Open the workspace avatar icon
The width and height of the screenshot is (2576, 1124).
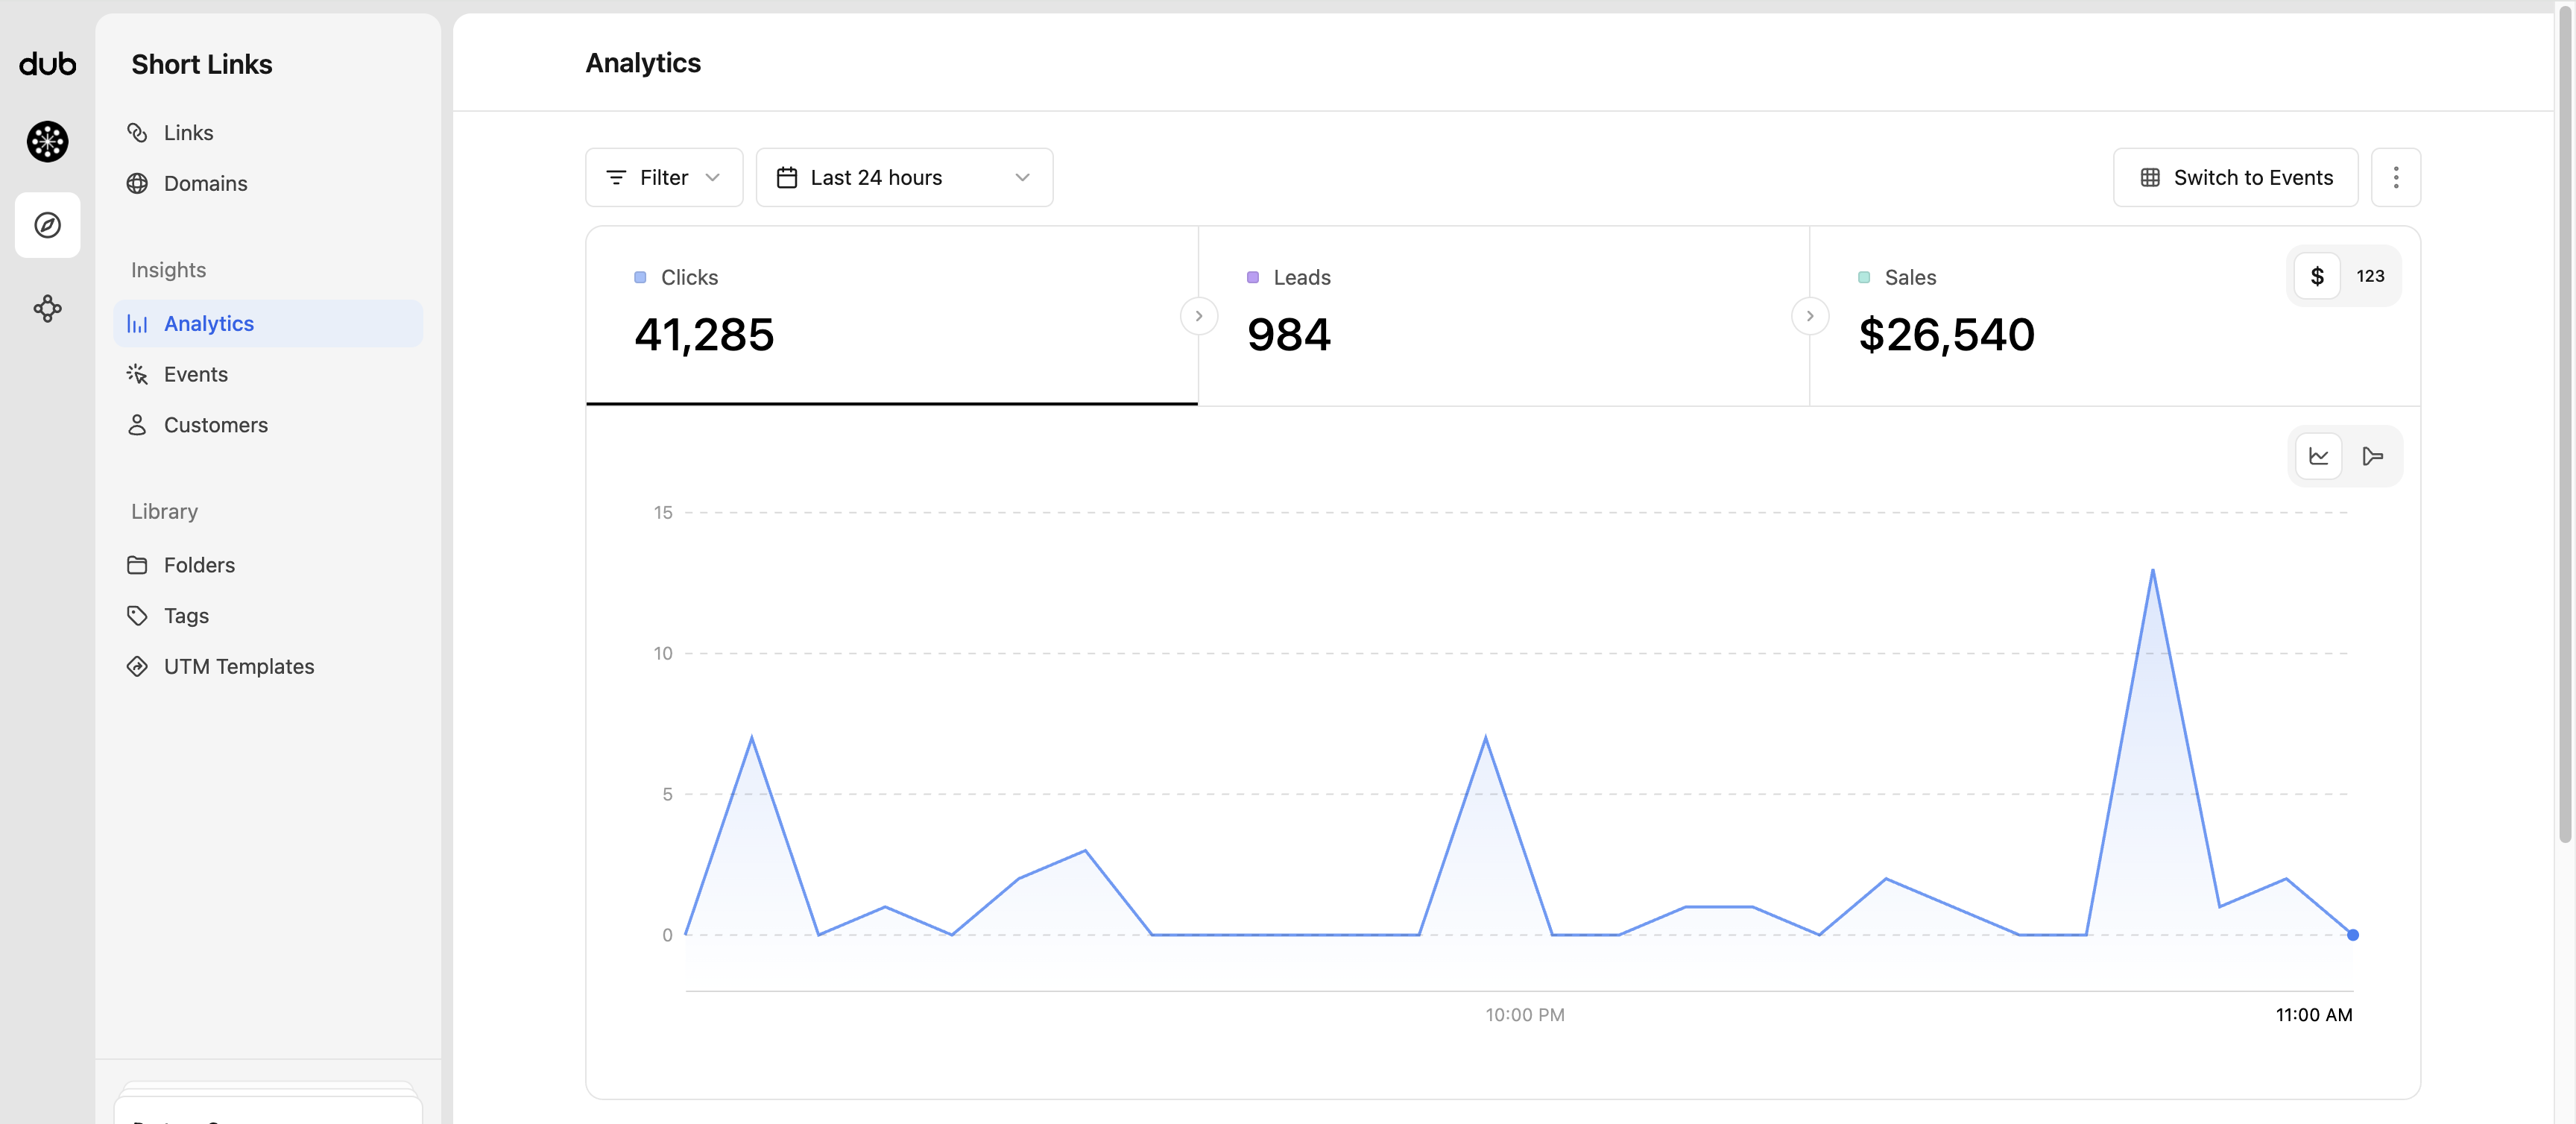[x=47, y=141]
